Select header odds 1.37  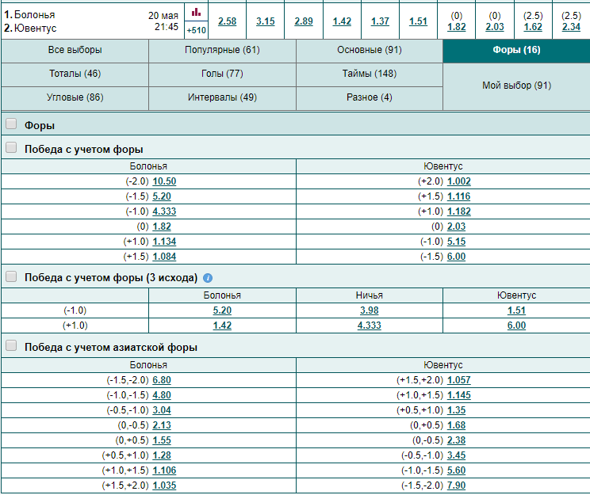click(380, 21)
